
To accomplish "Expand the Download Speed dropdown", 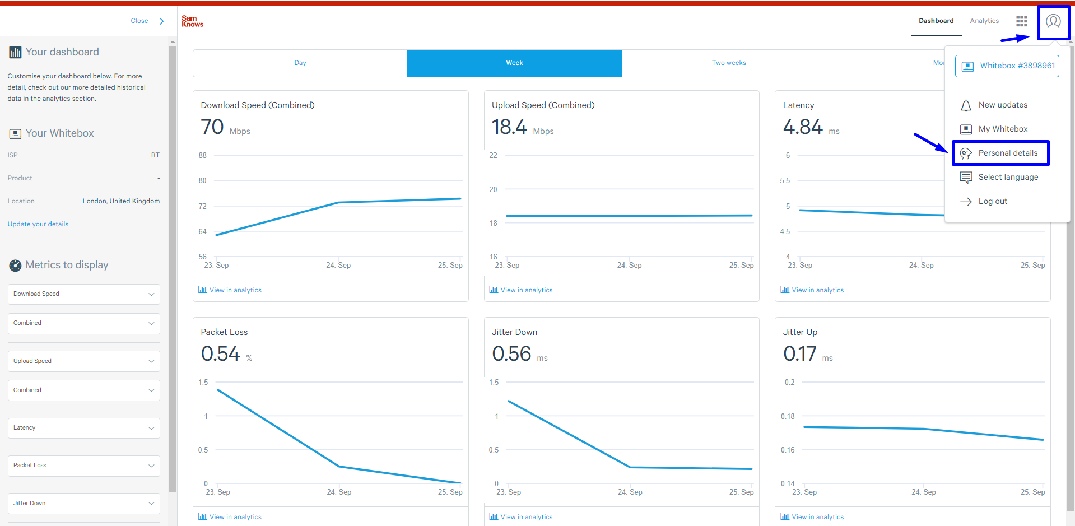I will 83,294.
